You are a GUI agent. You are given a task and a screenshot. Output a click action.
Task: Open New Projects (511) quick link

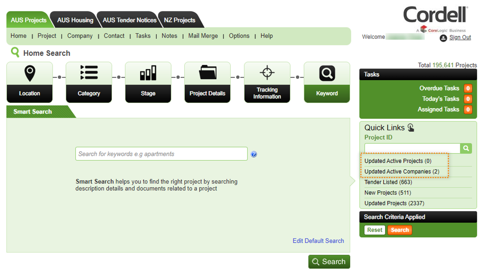(387, 193)
